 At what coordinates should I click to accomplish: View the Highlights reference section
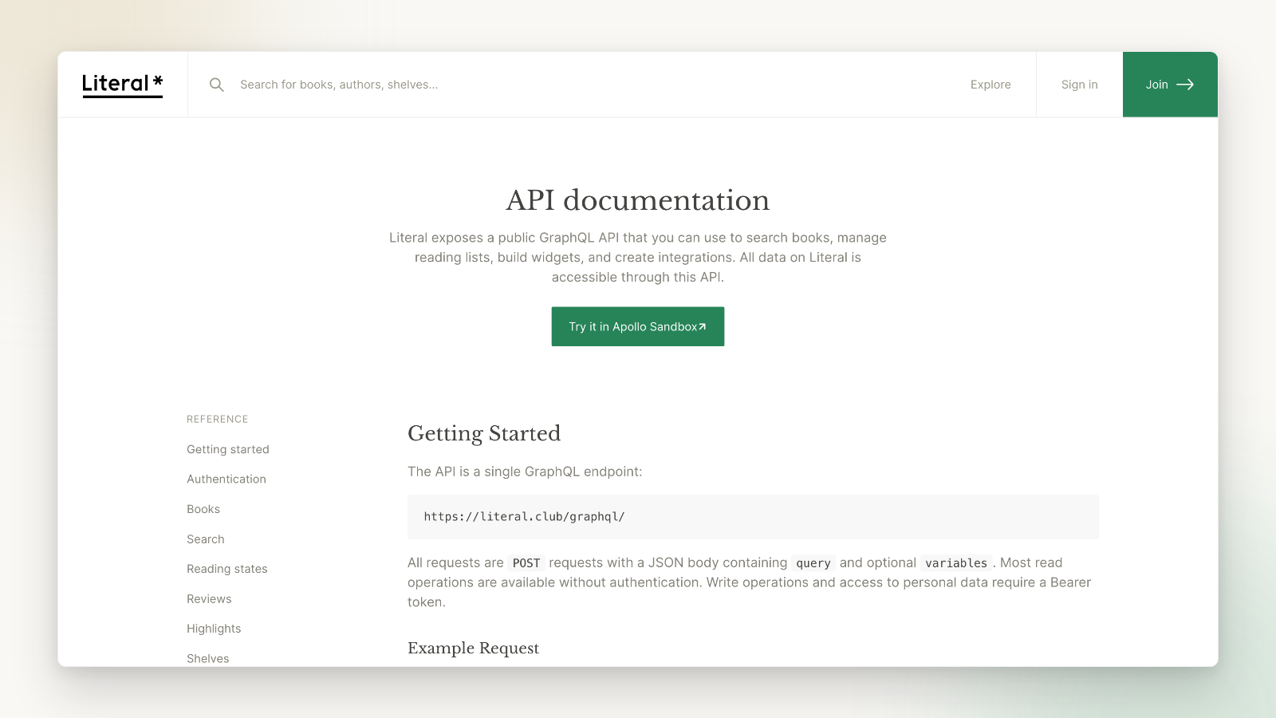click(x=214, y=629)
